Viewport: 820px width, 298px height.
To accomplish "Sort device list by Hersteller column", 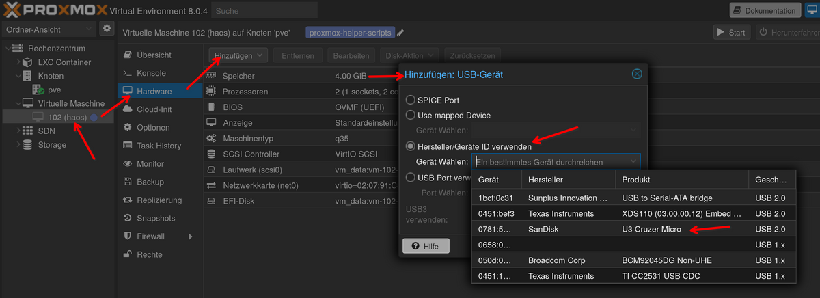I will tap(569, 180).
